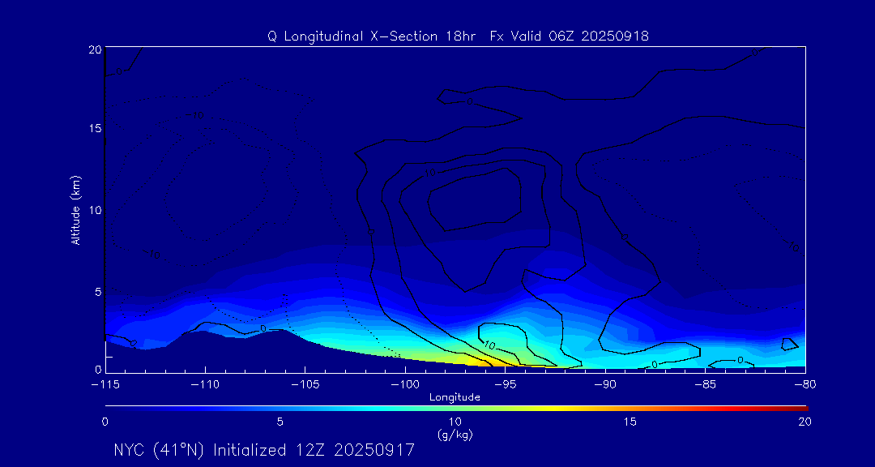Click the 'Altitude (km)' y-axis label
Screen dimensions: 875x467
[x=75, y=210]
